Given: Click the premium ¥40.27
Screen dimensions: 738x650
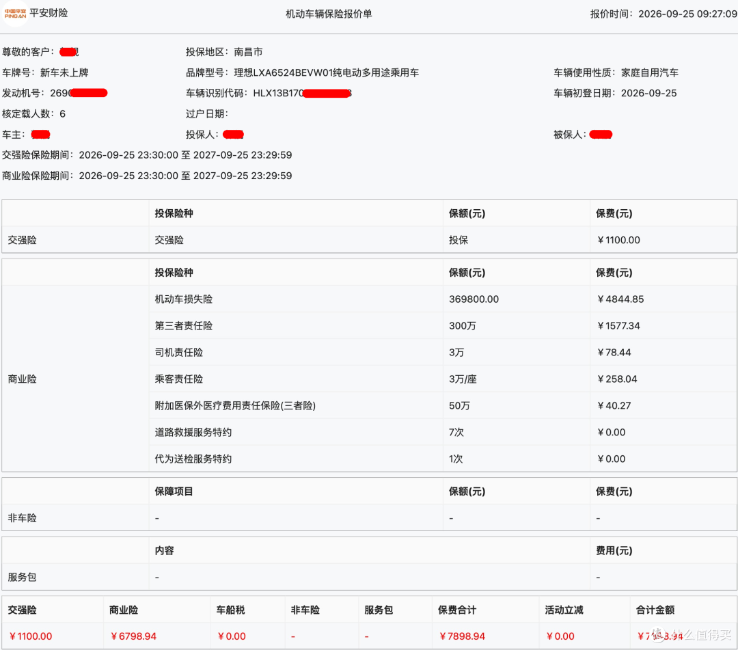Looking at the screenshot, I should point(614,406).
